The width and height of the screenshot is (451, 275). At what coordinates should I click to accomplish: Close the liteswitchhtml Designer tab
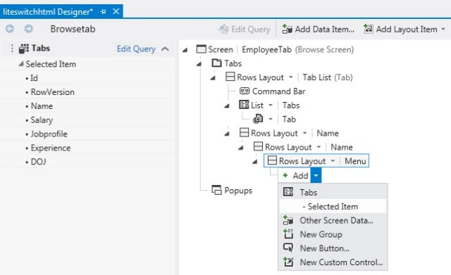click(116, 11)
